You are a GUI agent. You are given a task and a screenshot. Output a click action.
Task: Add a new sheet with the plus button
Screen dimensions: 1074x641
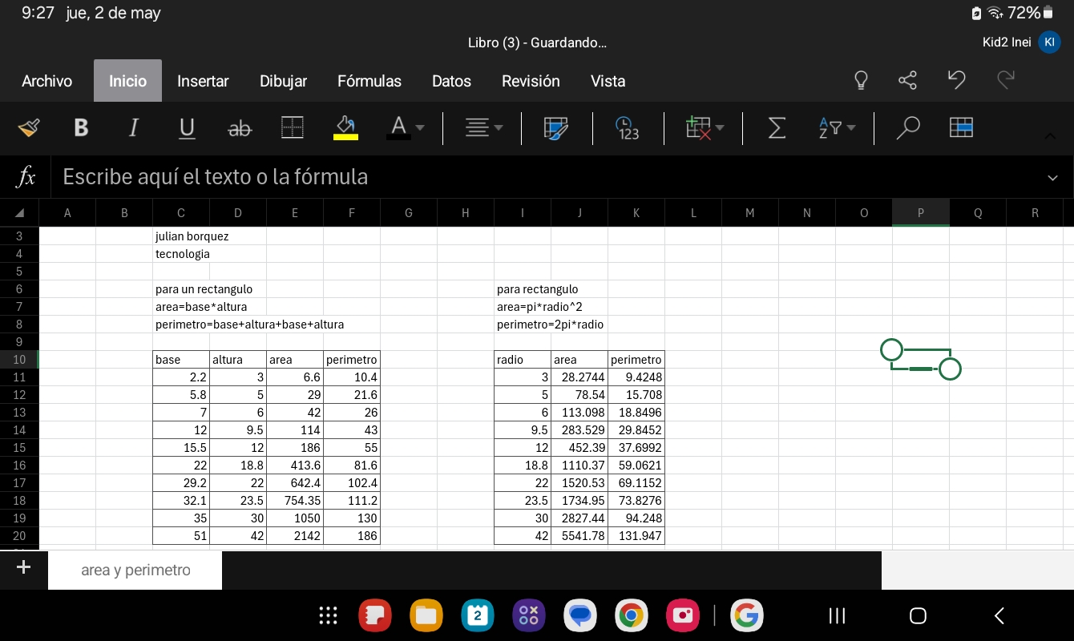pyautogui.click(x=23, y=568)
